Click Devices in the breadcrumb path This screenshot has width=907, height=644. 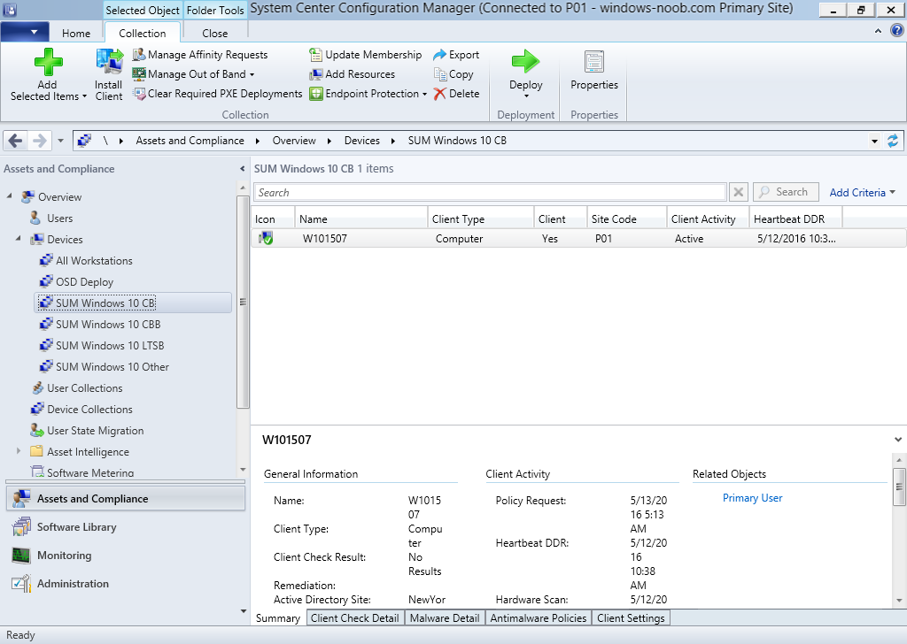point(362,141)
